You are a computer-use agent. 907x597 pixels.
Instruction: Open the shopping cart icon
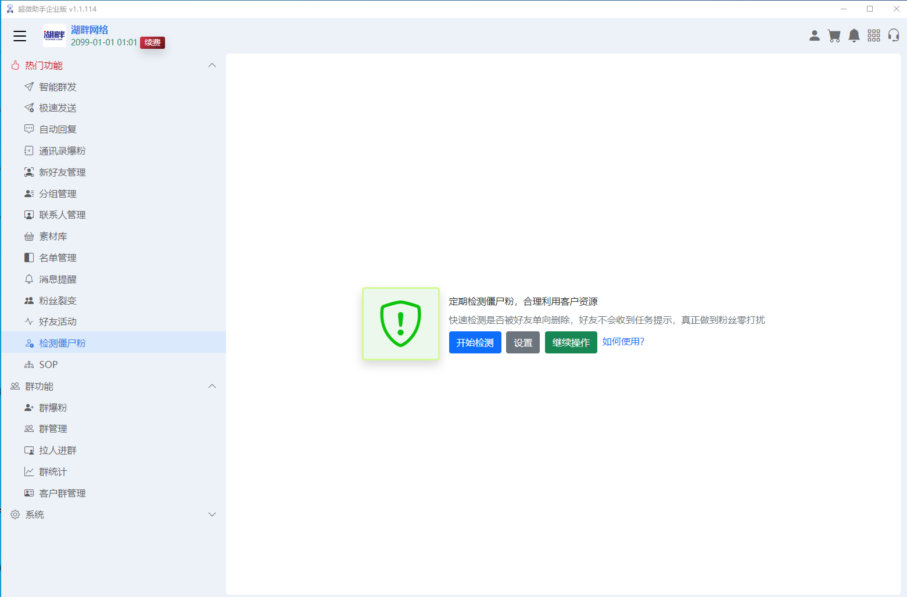pyautogui.click(x=834, y=36)
